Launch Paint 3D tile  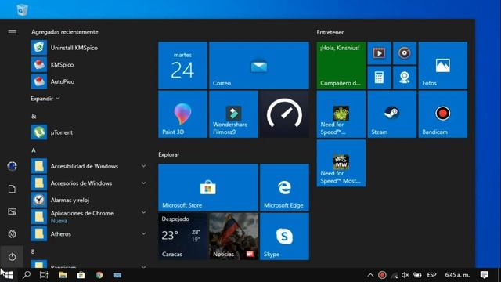tap(182, 114)
